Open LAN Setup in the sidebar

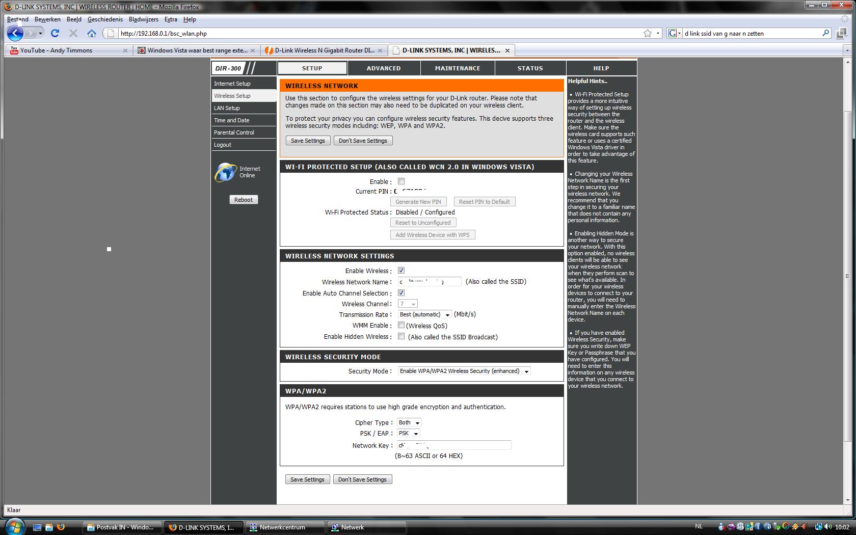click(x=244, y=108)
